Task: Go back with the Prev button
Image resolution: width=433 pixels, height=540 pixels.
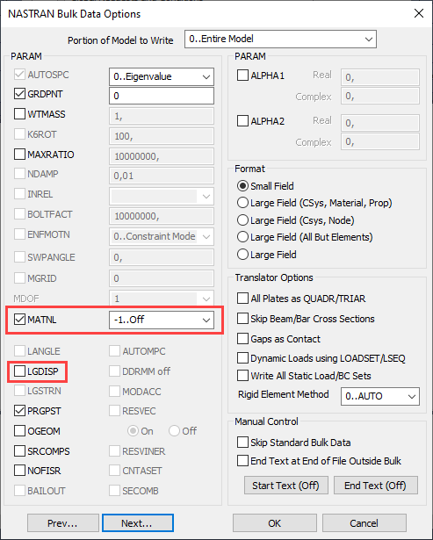Action: [63, 522]
